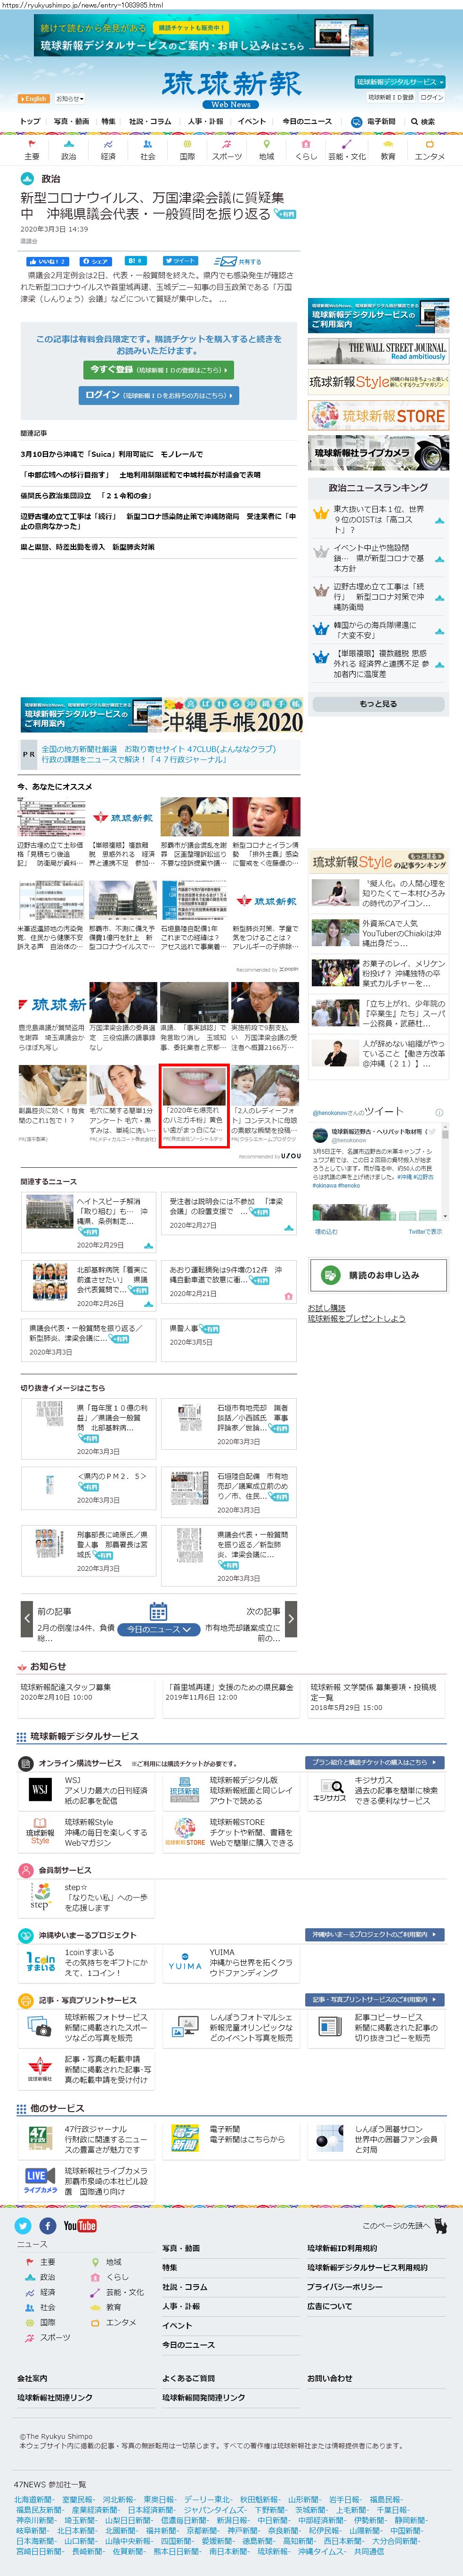Screen dimensions: 463x2576
Task: Open the 政治 category icon in the top nav
Action: point(68,150)
